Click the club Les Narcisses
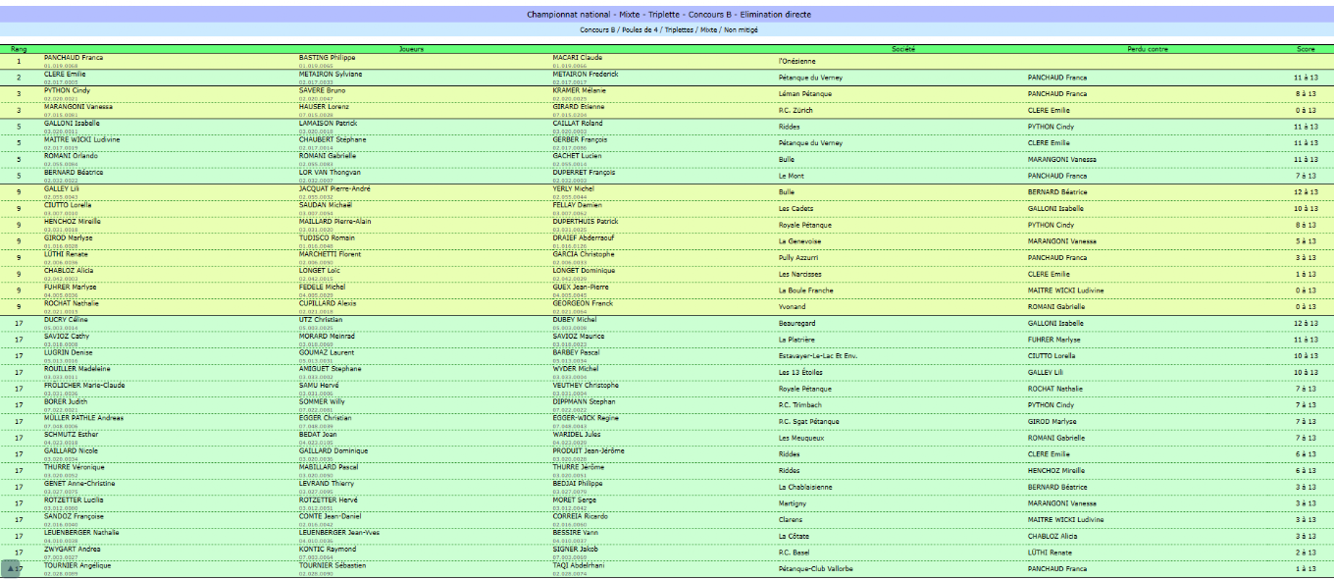Image resolution: width=1334 pixels, height=579 pixels. pos(800,274)
